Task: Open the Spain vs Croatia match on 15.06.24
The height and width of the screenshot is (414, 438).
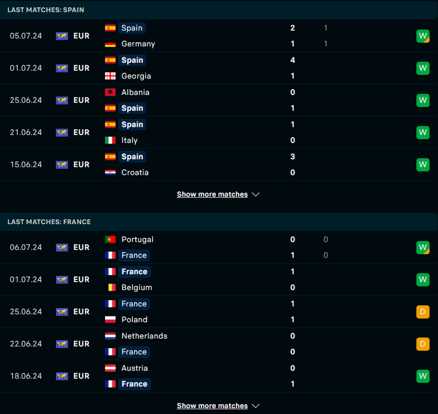Action: (211, 165)
